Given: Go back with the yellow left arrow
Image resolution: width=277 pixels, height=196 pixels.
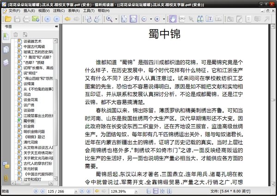Looking at the screenshot, I should [x=68, y=19].
